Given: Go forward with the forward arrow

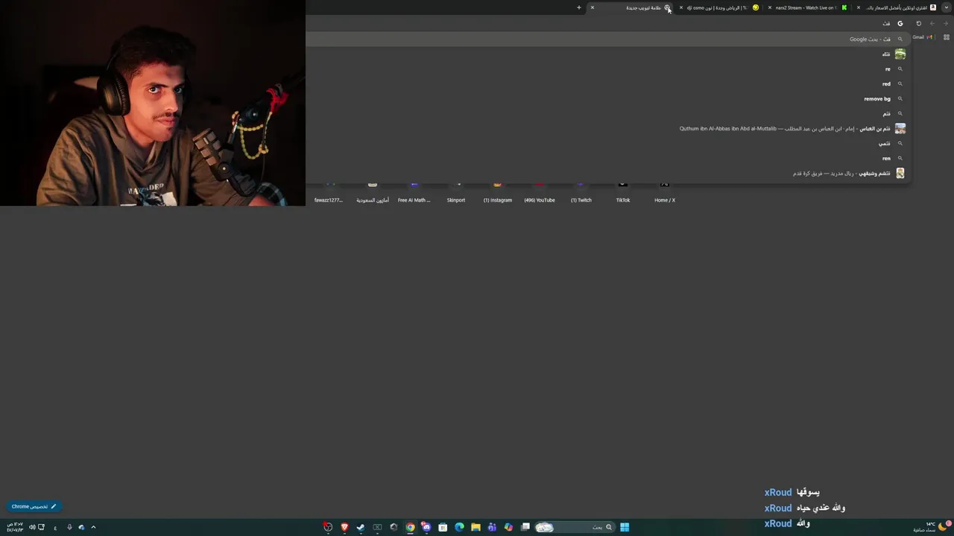Looking at the screenshot, I should point(946,24).
